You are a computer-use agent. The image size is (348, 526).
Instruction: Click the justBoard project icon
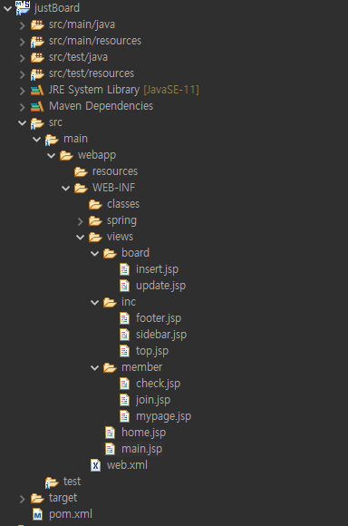pos(23,8)
